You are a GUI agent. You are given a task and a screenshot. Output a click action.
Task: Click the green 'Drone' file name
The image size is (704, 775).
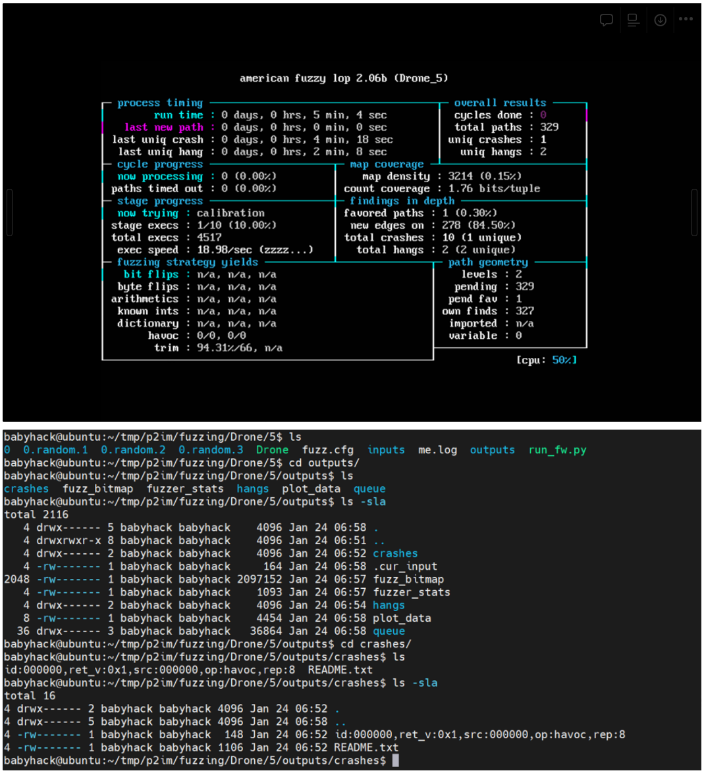point(272,450)
